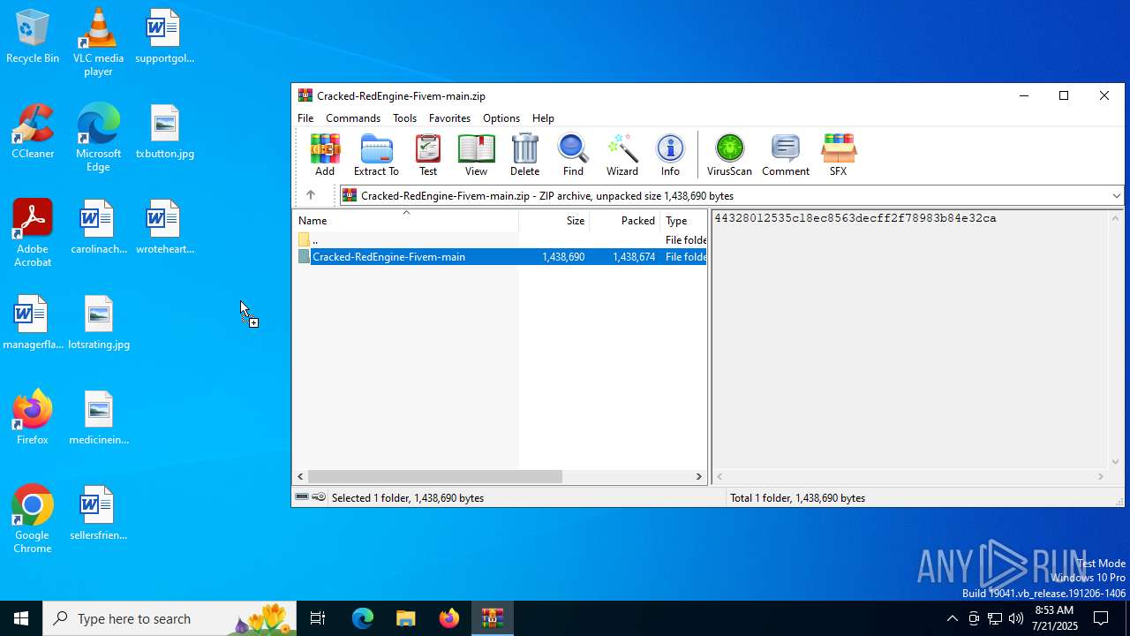Click 'Selected 1 folder' status text
This screenshot has height=636, width=1130.
408,498
